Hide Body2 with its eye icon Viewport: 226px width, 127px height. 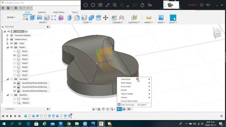click(x=14, y=55)
